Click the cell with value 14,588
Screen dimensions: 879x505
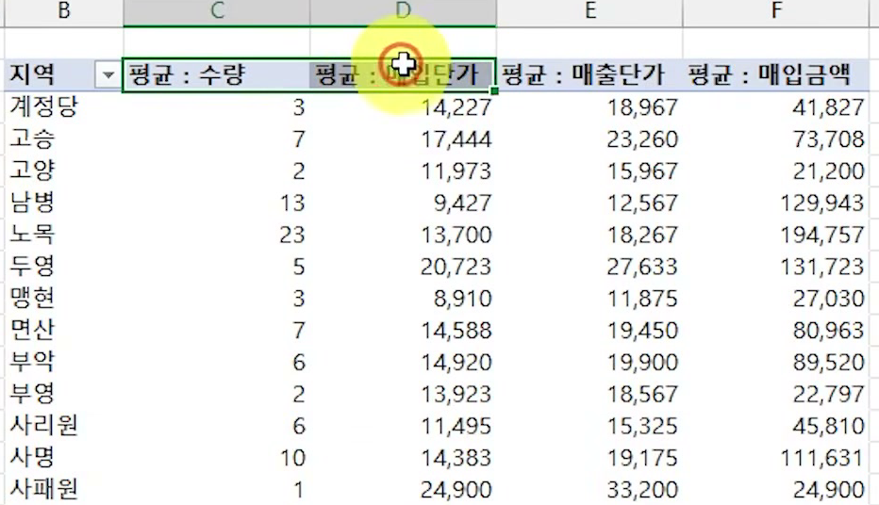tap(403, 330)
